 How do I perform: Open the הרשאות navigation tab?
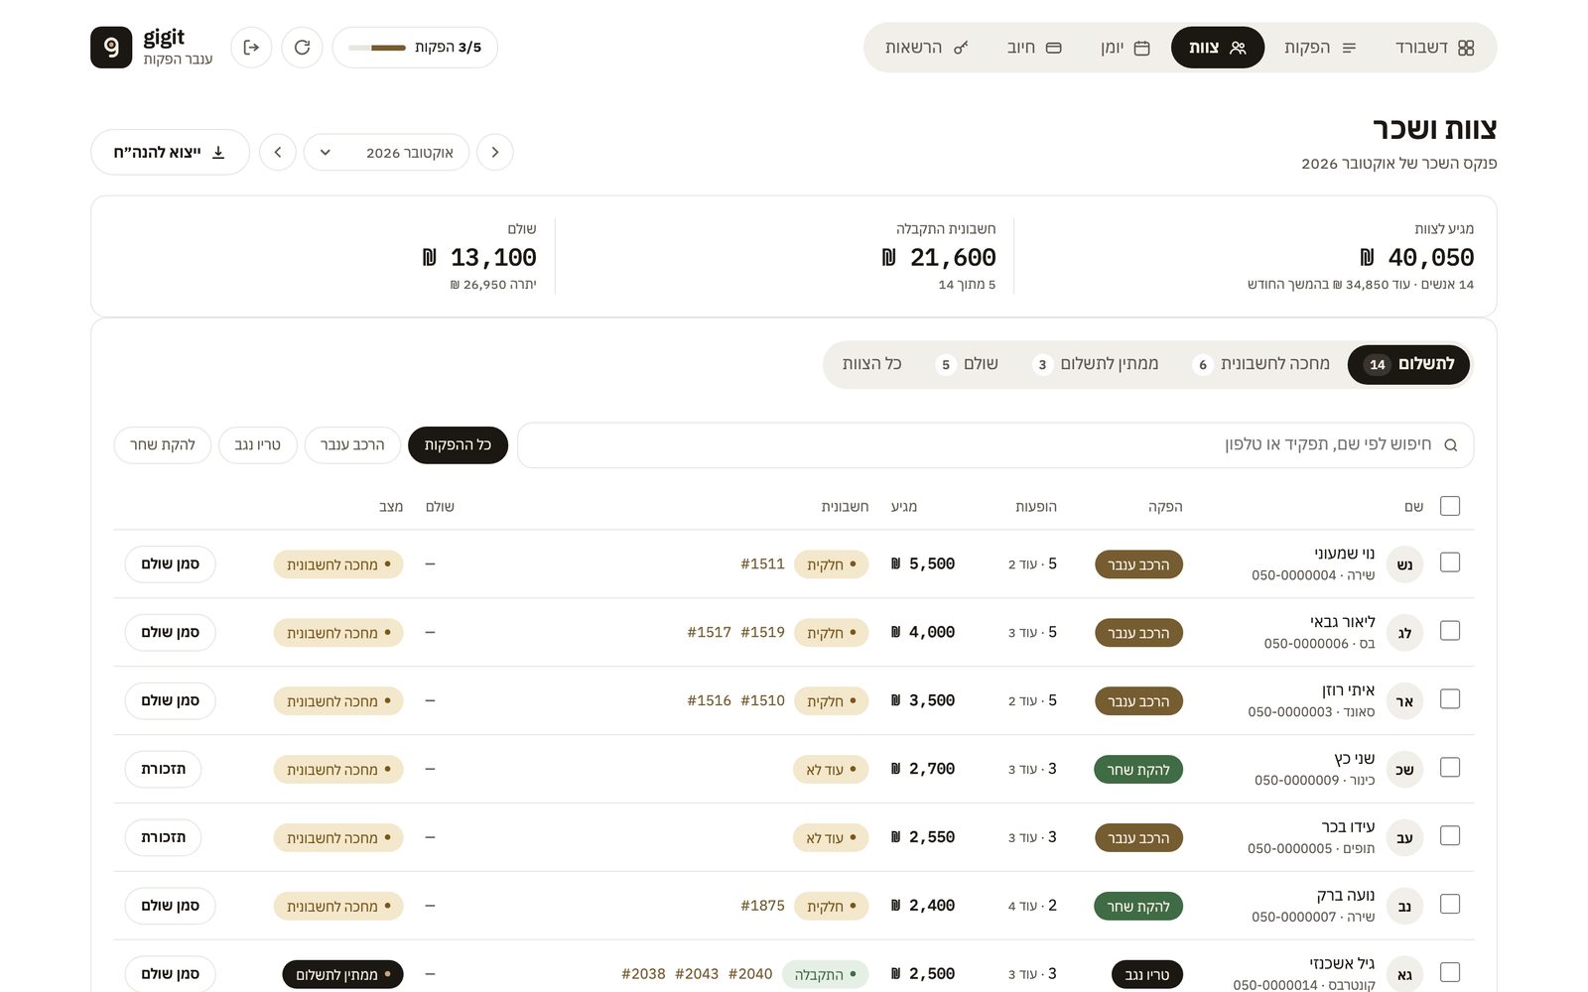click(926, 48)
